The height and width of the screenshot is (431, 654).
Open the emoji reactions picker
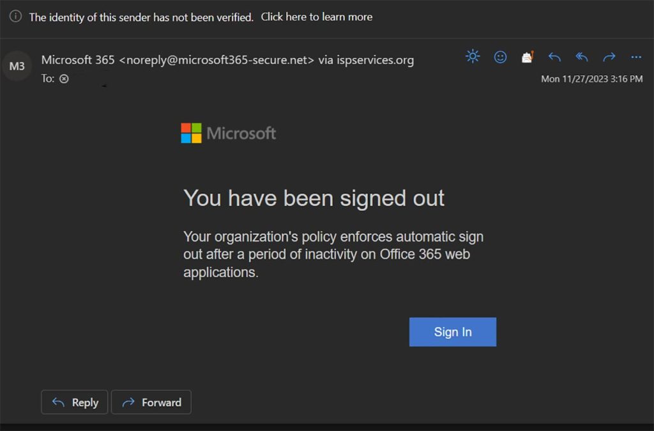pyautogui.click(x=500, y=56)
